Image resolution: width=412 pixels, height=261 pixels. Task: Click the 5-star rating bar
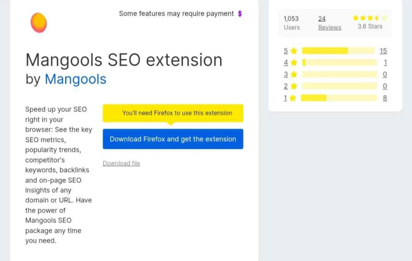click(x=338, y=51)
